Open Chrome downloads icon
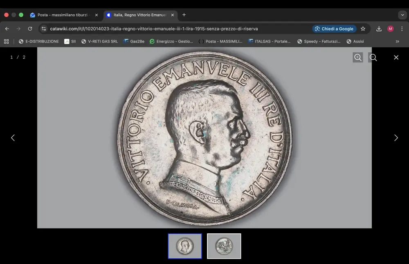This screenshot has height=264, width=409. (379, 29)
